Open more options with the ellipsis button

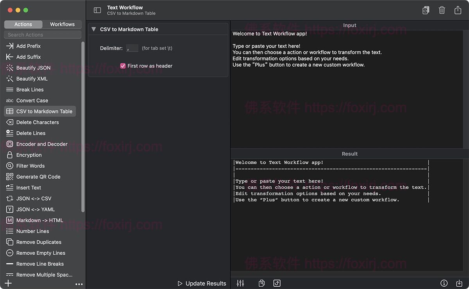[79, 284]
